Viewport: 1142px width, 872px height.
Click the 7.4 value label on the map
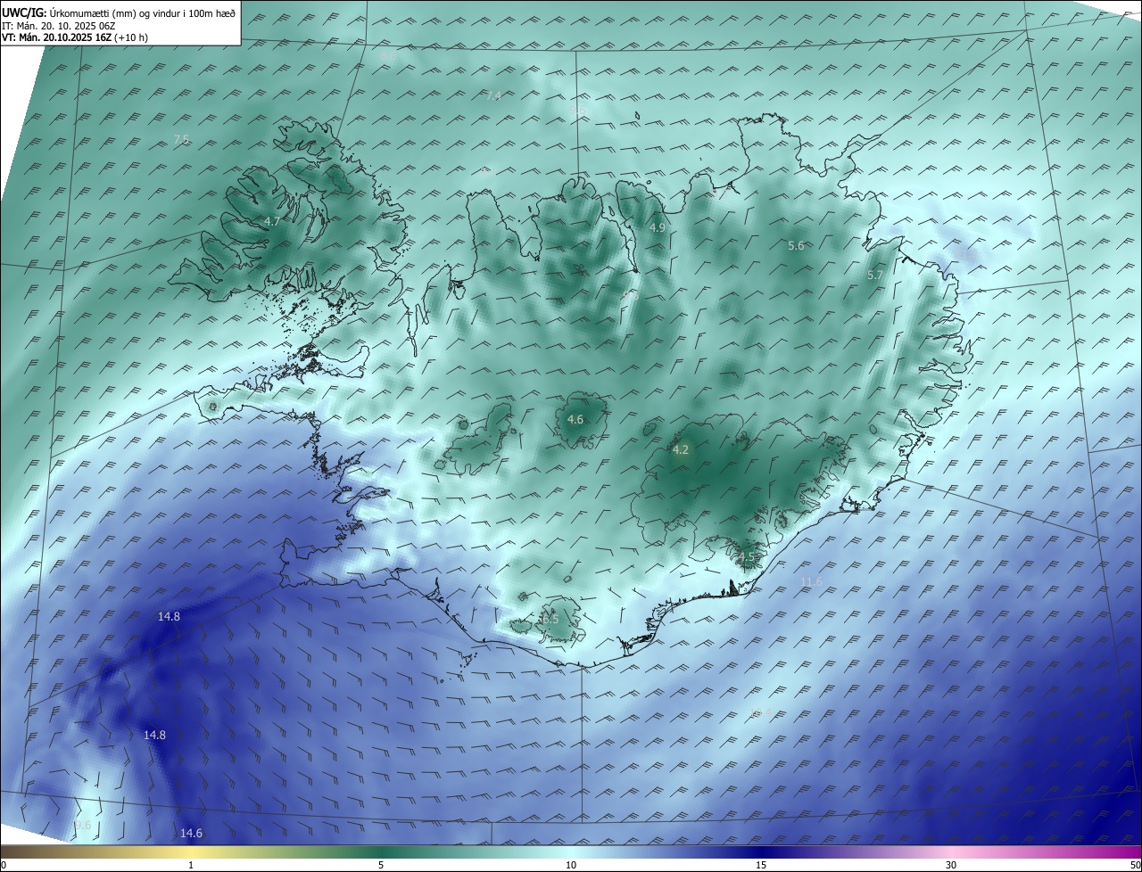pyautogui.click(x=493, y=95)
